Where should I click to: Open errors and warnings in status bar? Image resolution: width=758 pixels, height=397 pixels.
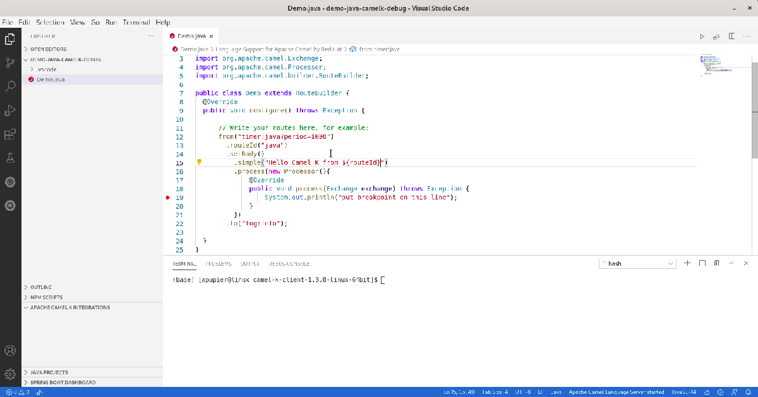pyautogui.click(x=16, y=392)
